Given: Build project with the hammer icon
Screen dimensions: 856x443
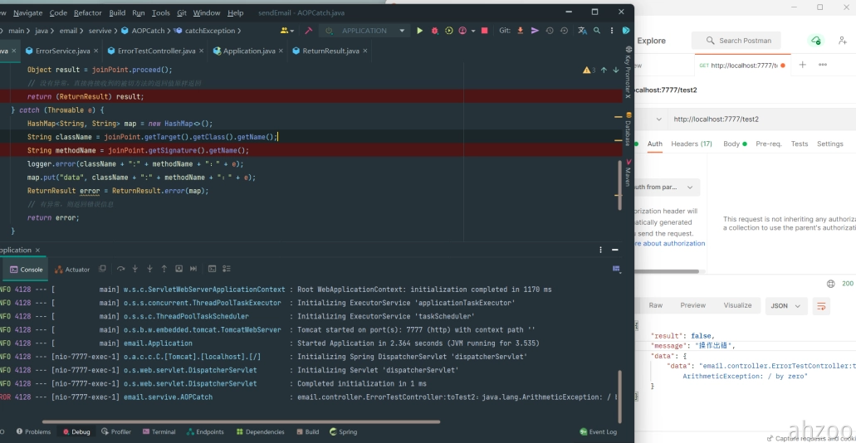Looking at the screenshot, I should click(308, 31).
